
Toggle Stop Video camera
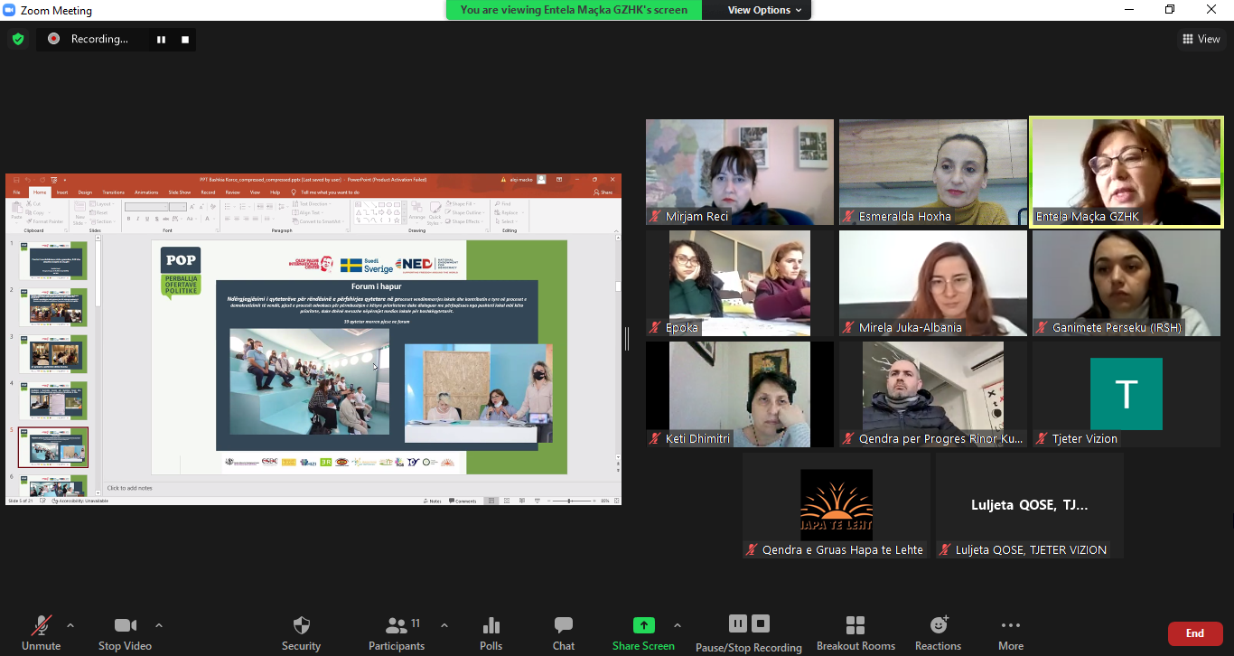(125, 625)
